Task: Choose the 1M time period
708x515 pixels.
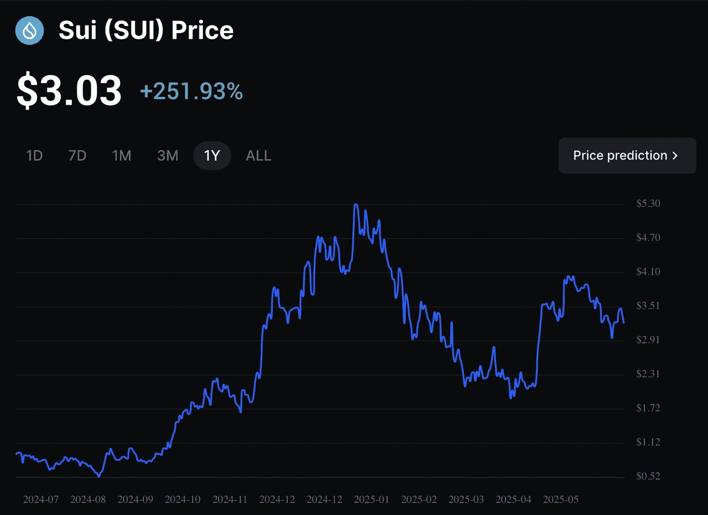Action: 122,156
